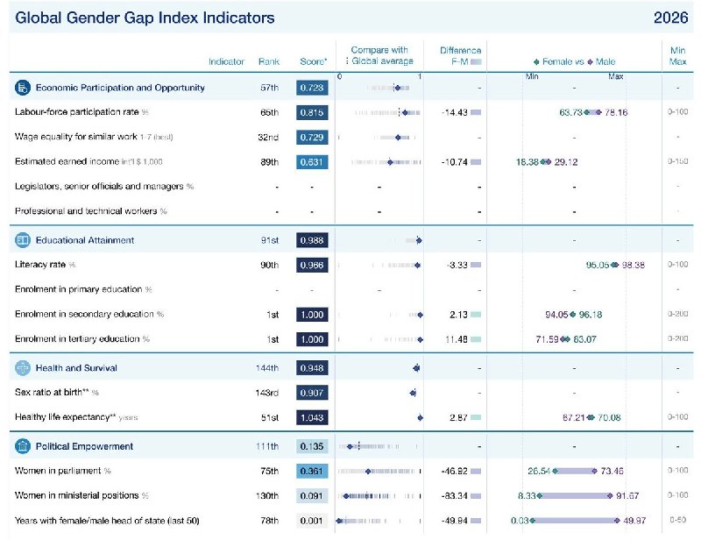Click the Professional and technical workers label
Viewport: 701px width, 540px height.
click(91, 210)
